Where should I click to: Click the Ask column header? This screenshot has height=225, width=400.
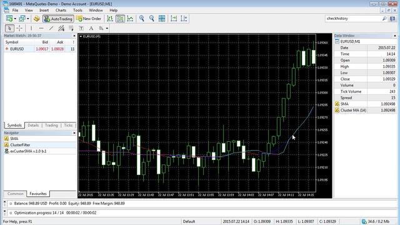coord(60,42)
